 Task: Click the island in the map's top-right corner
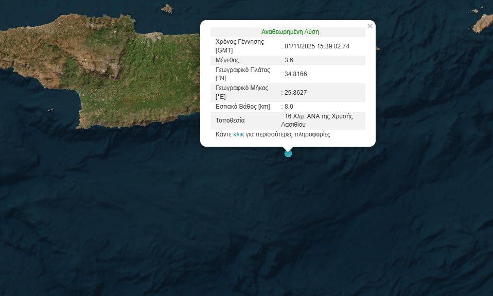483,23
